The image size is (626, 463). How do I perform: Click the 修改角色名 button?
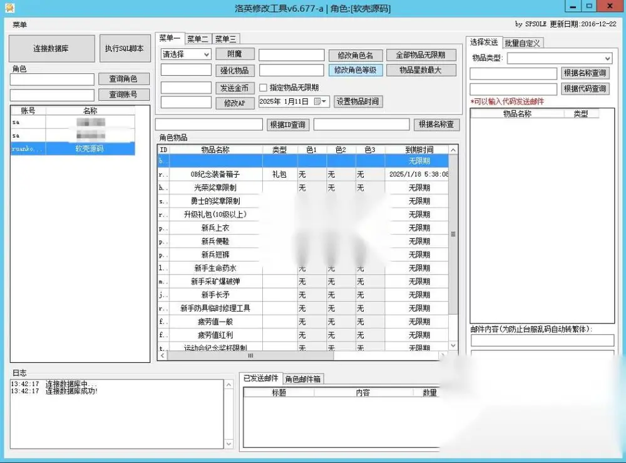[x=356, y=55]
